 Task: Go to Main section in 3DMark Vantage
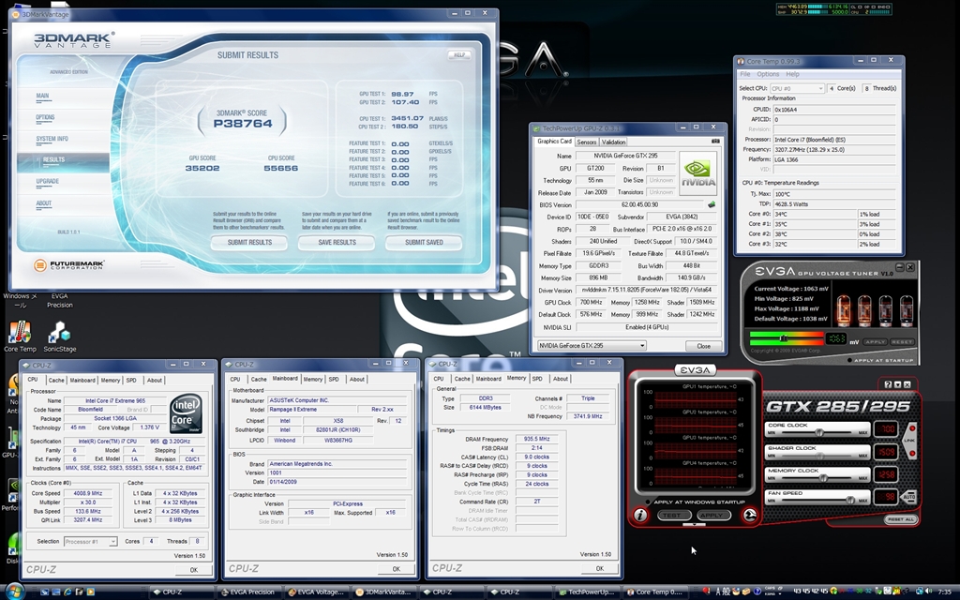42,96
